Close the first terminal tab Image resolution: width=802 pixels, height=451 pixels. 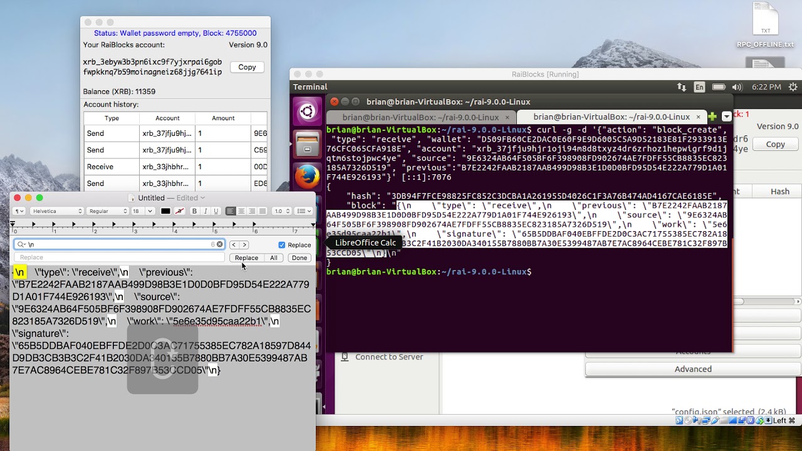(x=508, y=117)
